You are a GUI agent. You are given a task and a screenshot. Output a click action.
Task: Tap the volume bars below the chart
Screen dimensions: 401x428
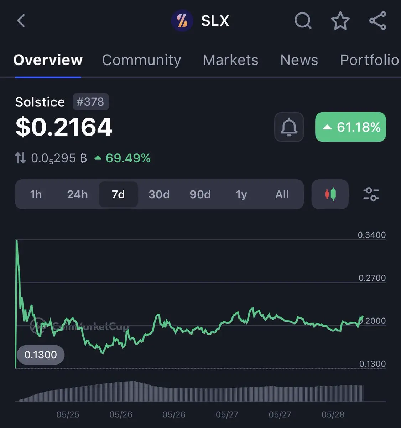tap(191, 392)
